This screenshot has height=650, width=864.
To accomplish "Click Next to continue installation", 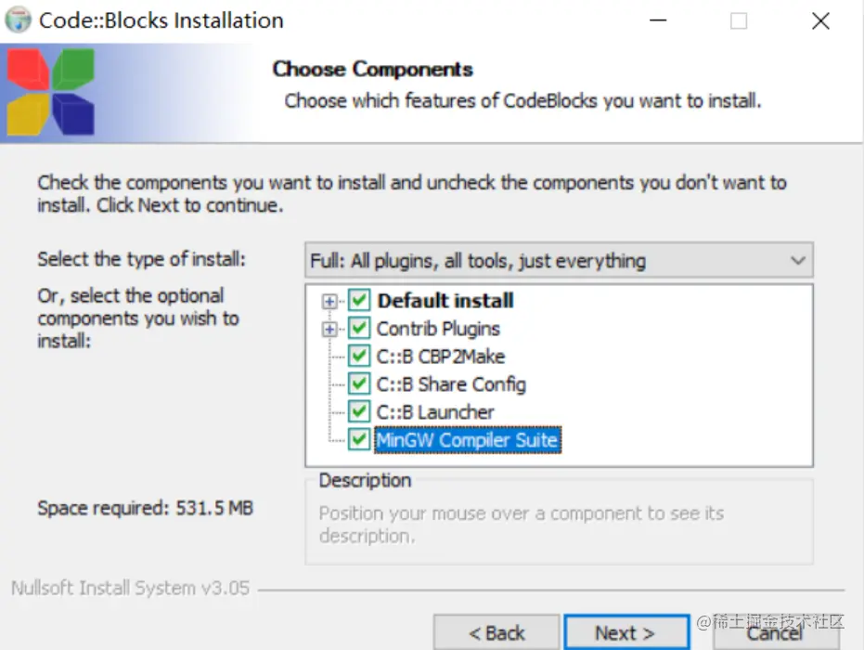I will [x=625, y=632].
